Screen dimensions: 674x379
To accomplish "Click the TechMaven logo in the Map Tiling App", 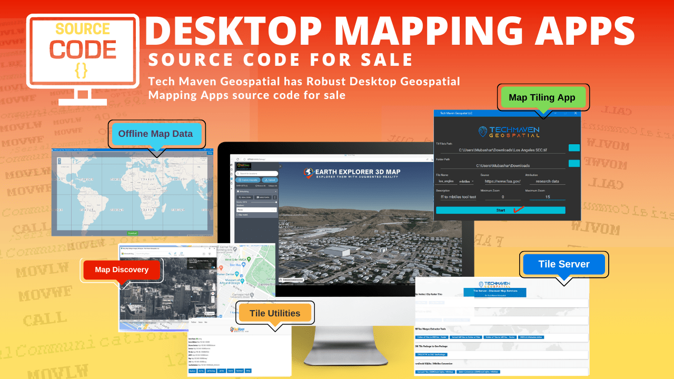I will pos(509,131).
